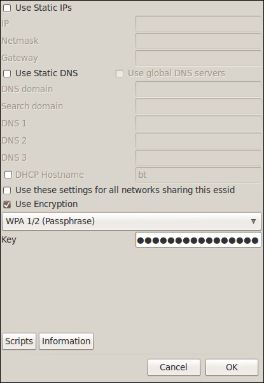Check Use global DNS servers option
Viewport: 264px width, 383px height.
(x=120, y=74)
